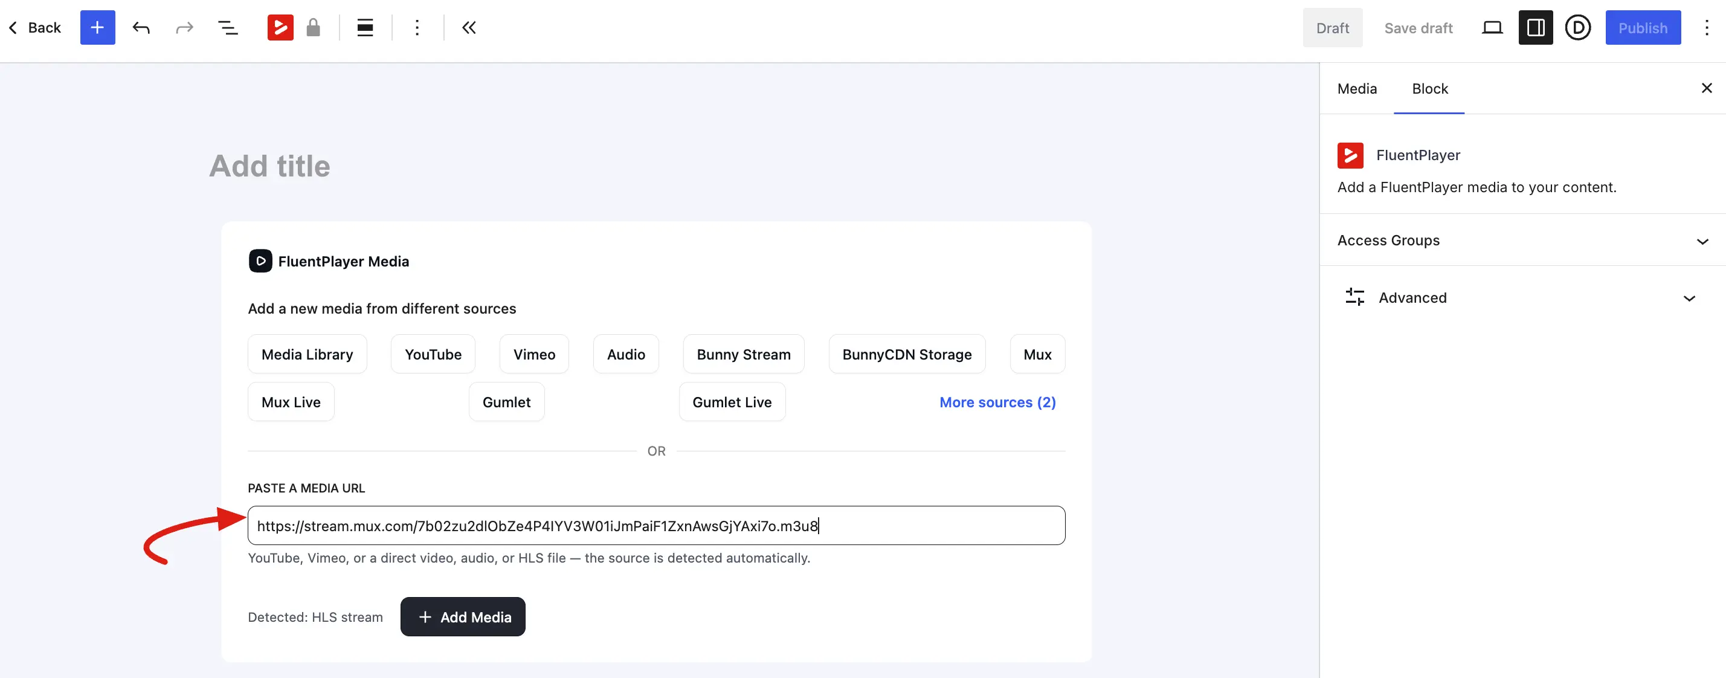Choose the Mux Live source
Viewport: 1726px width, 678px height.
click(291, 401)
